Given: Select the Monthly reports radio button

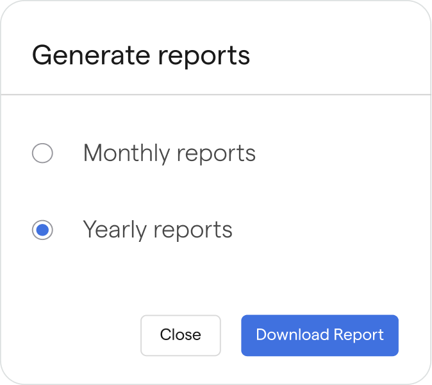Looking at the screenshot, I should 42,153.
